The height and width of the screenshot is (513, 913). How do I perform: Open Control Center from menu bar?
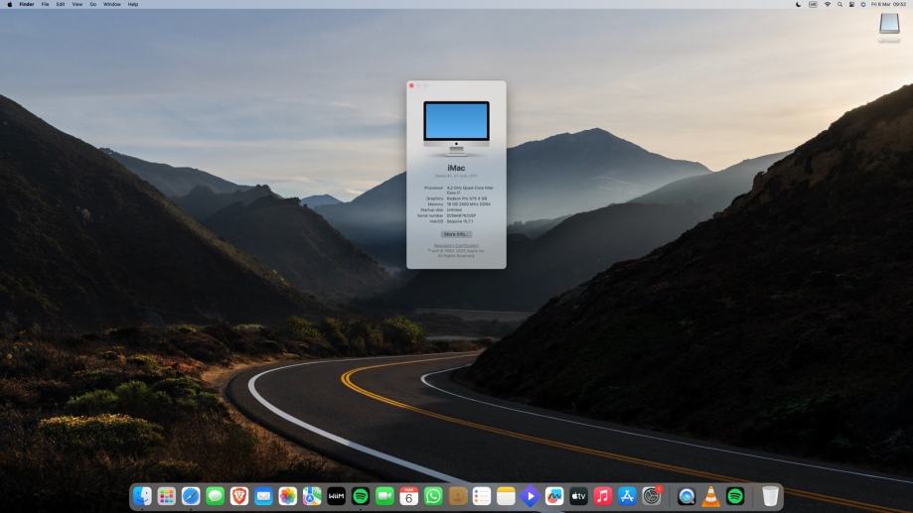[x=851, y=4]
